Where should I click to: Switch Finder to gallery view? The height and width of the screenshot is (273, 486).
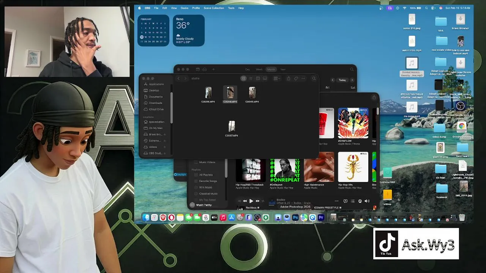(x=265, y=78)
